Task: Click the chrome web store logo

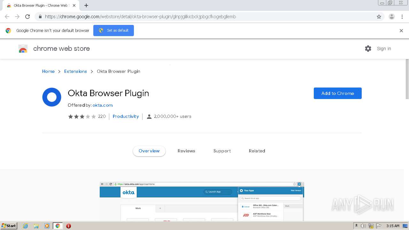Action: [23, 49]
